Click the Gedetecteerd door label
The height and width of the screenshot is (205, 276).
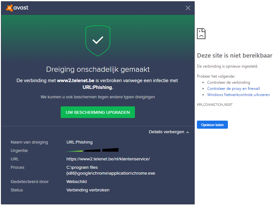pyautogui.click(x=30, y=181)
